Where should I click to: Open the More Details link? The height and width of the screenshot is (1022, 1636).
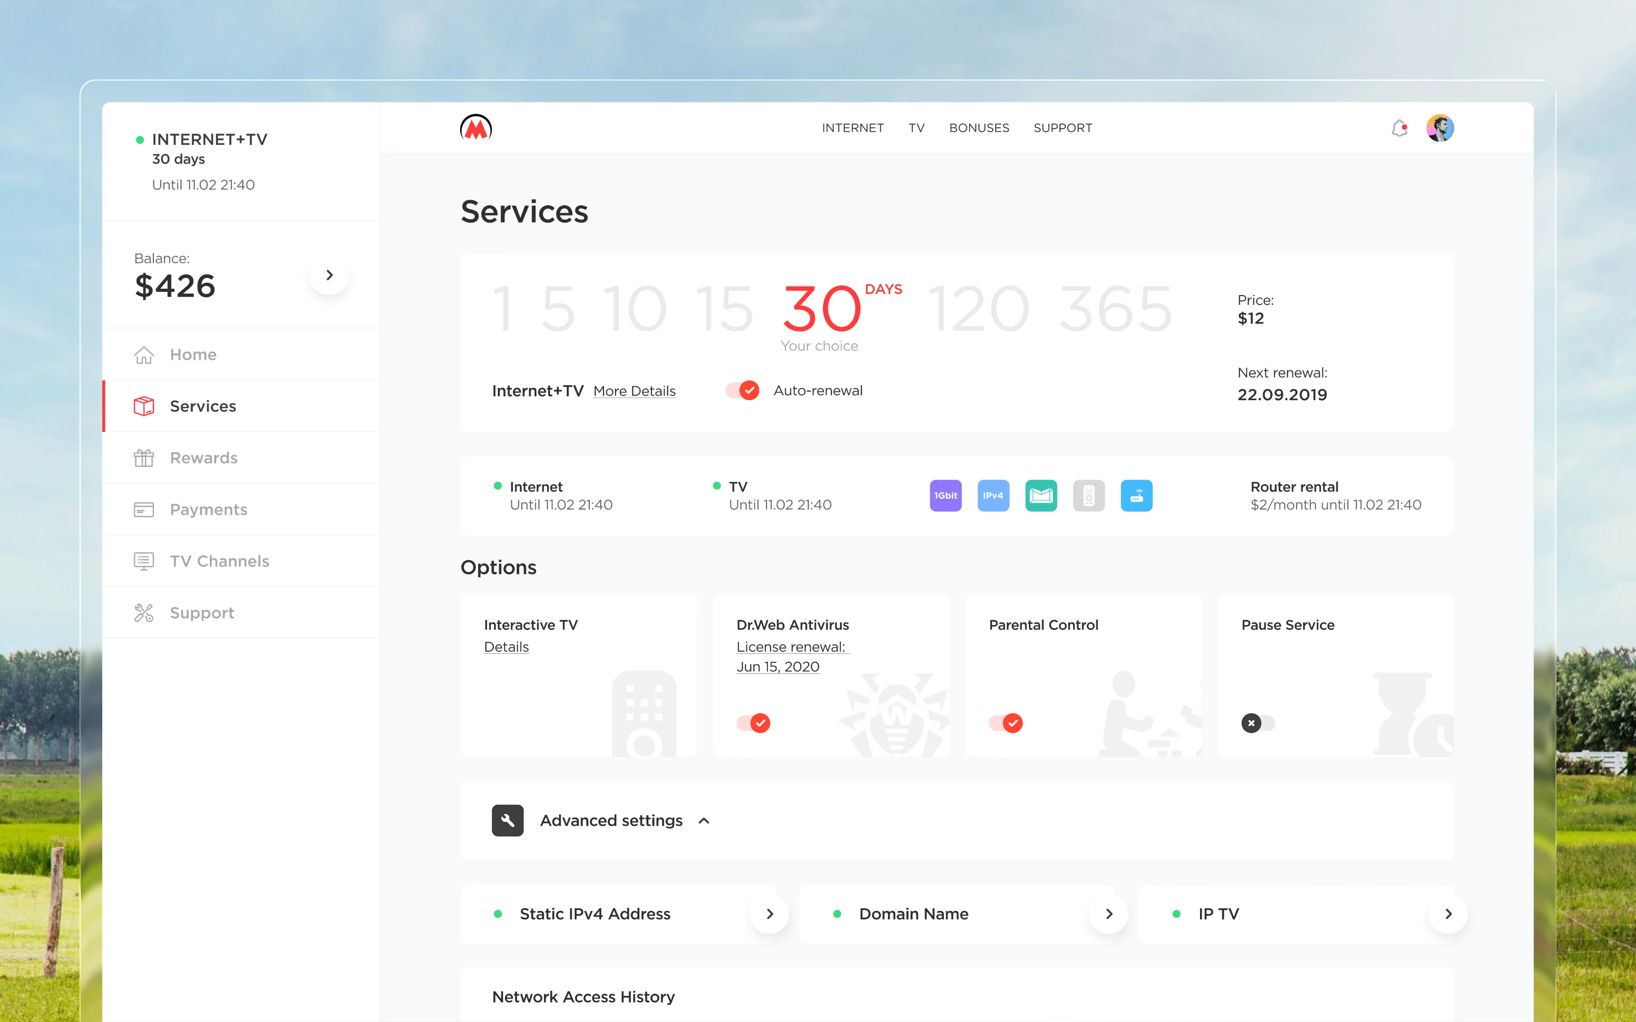634,391
